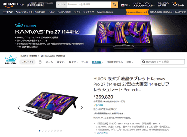The height and width of the screenshot is (137, 187).
Task: Expand the JP language selector
Action: click(x=126, y=5)
